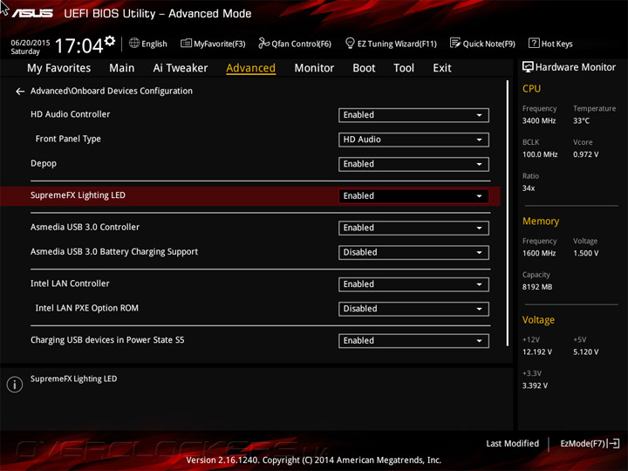This screenshot has height=471, width=628.
Task: Click the +3.3V value 3.392 V
Action: coord(535,386)
